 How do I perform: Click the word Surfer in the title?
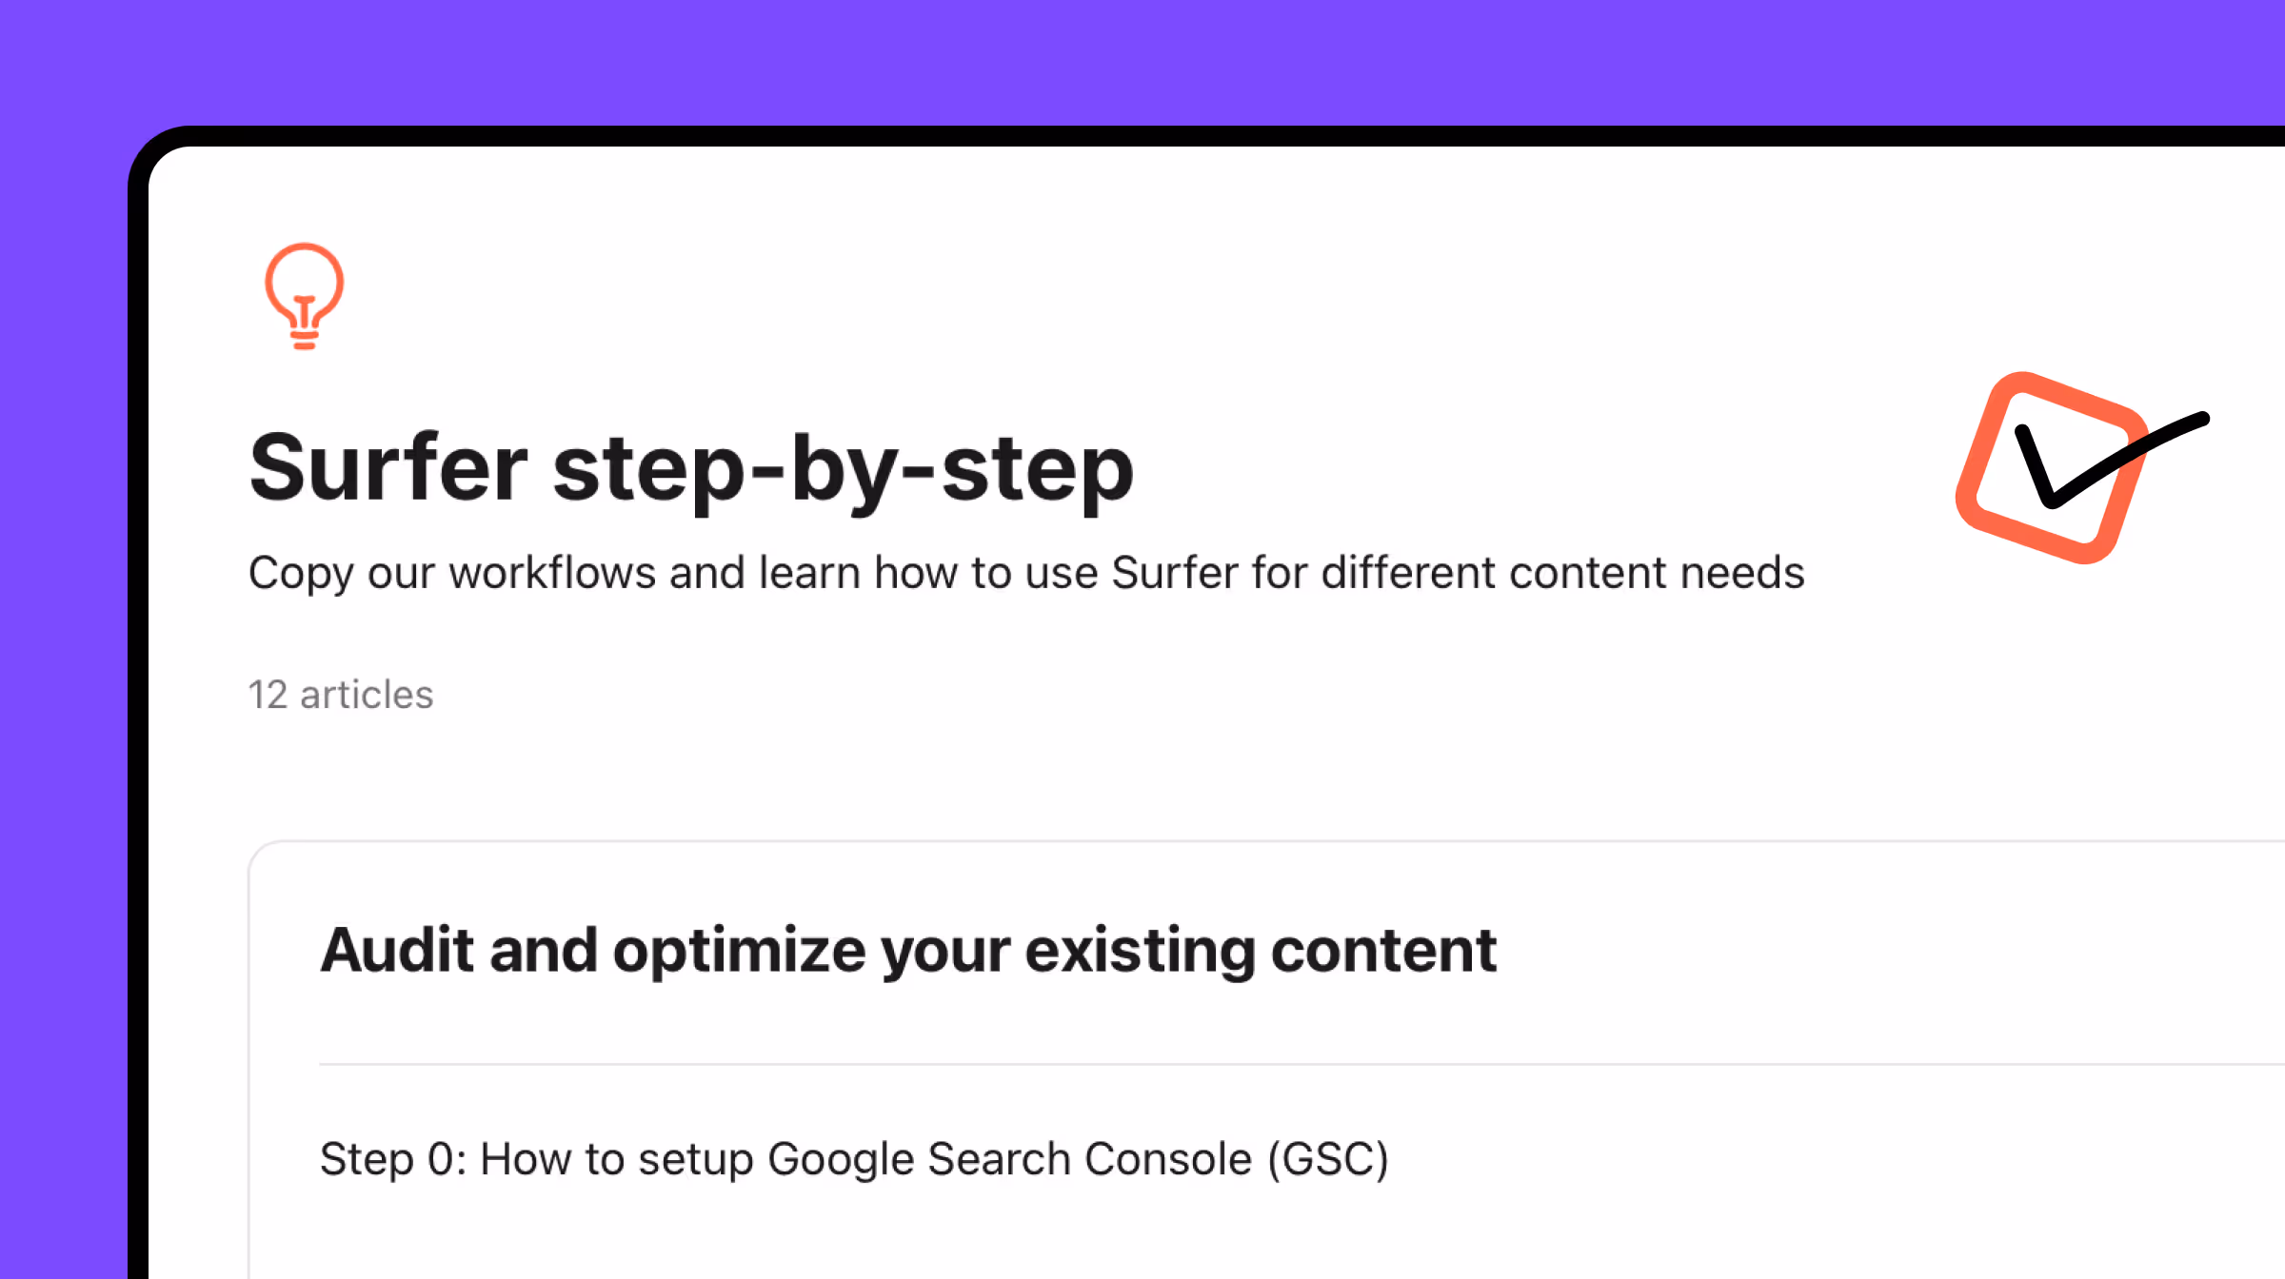click(x=387, y=468)
